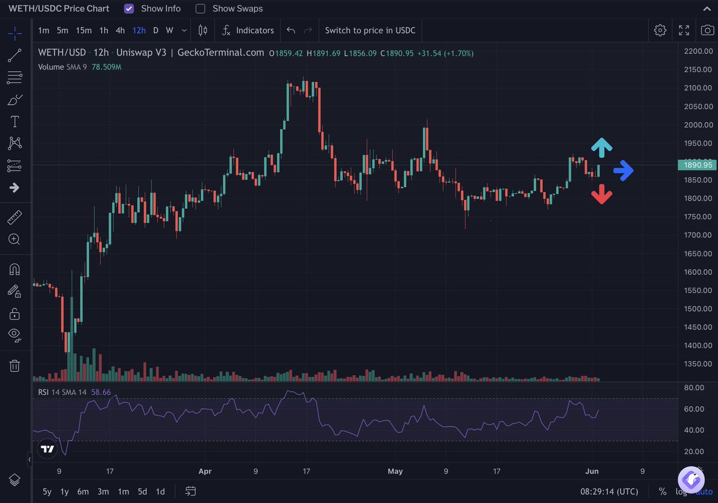Activate the magnet snapping mode
This screenshot has height=503, width=718.
tap(14, 269)
